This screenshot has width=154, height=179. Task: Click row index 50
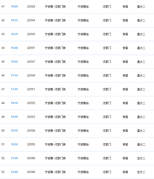[x=3, y=131]
